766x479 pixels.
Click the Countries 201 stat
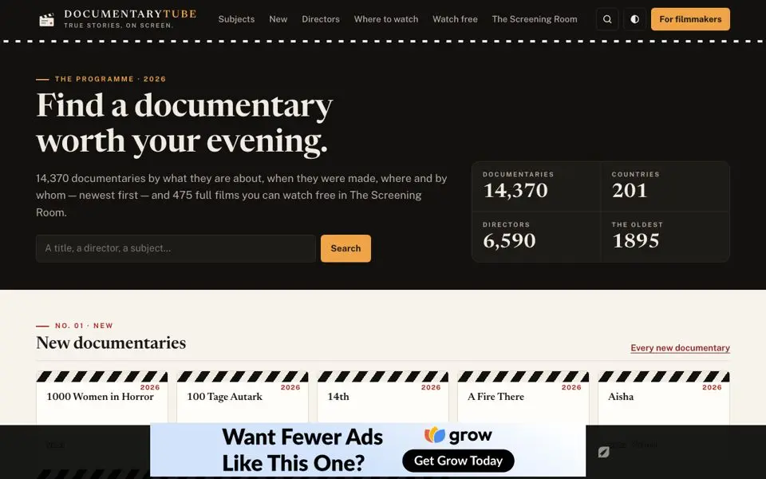click(665, 186)
